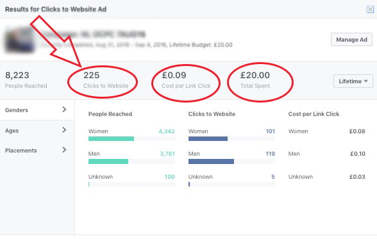Close the results dialog with the X icon

tap(370, 10)
